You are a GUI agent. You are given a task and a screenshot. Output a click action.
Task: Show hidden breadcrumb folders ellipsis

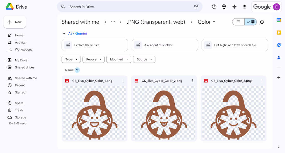pos(113,22)
